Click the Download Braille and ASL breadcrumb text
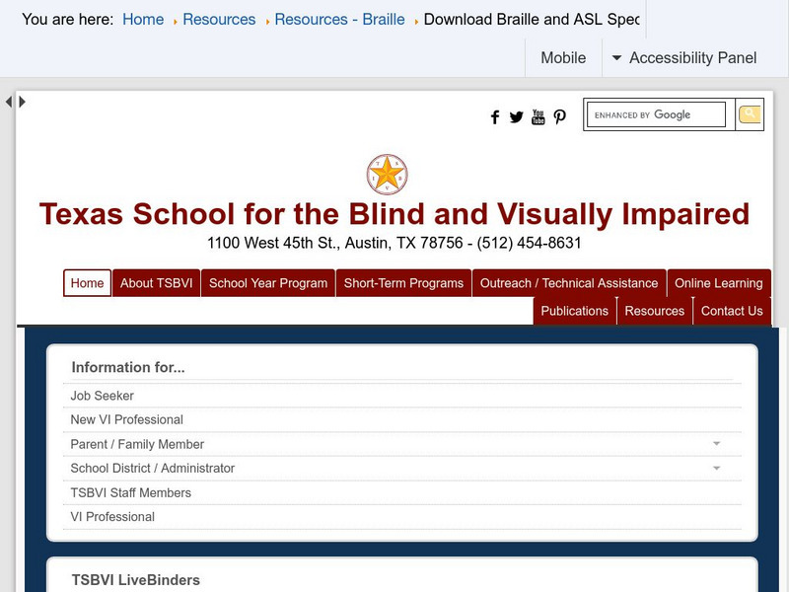Viewport: 789px width, 592px height. tap(532, 19)
